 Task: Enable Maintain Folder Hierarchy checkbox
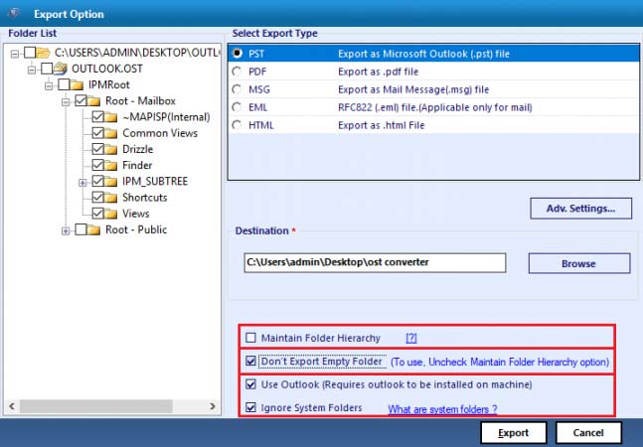[250, 338]
